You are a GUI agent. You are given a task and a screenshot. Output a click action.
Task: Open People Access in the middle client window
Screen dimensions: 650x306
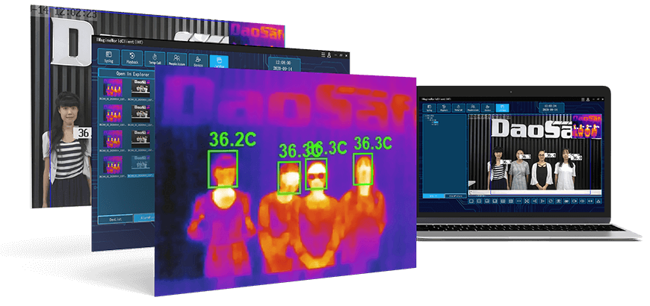[x=177, y=60]
